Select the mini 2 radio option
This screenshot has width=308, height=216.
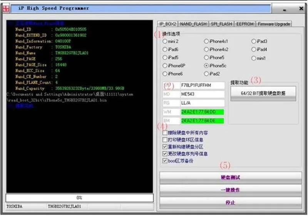[171, 41]
